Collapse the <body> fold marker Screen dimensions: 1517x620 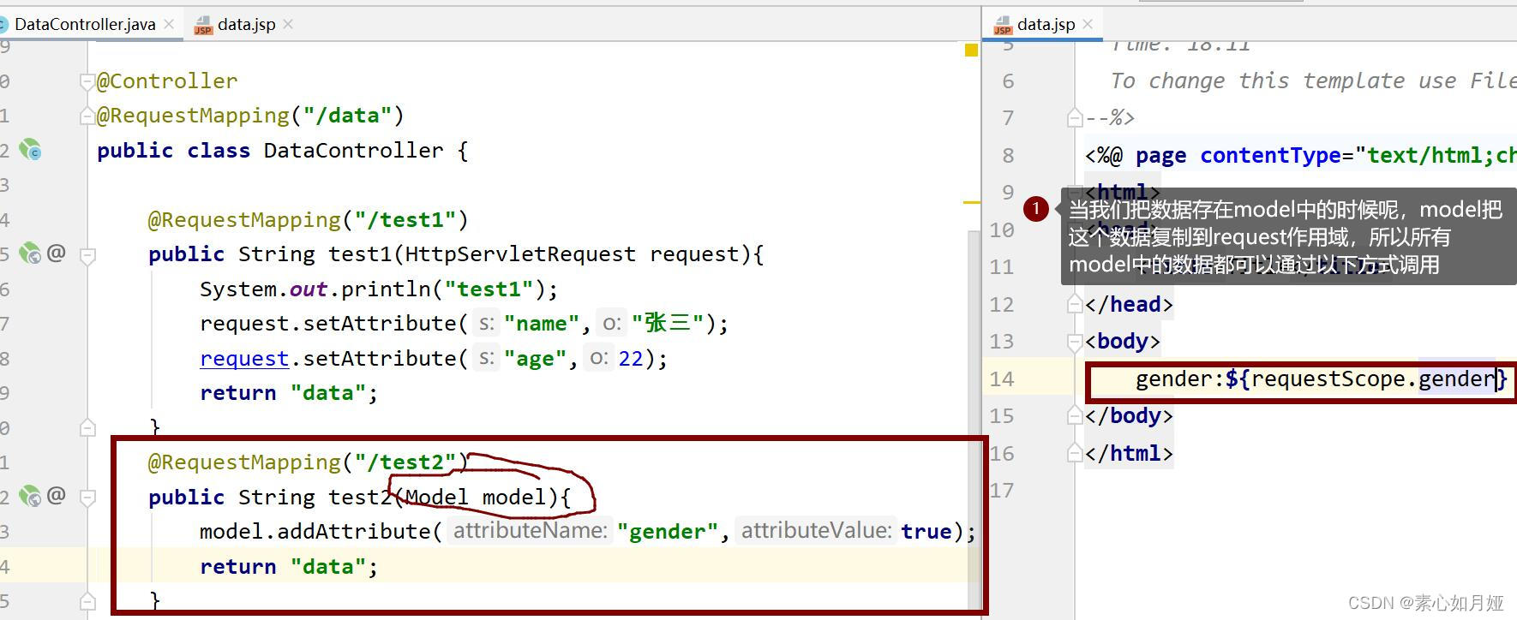click(x=1075, y=342)
